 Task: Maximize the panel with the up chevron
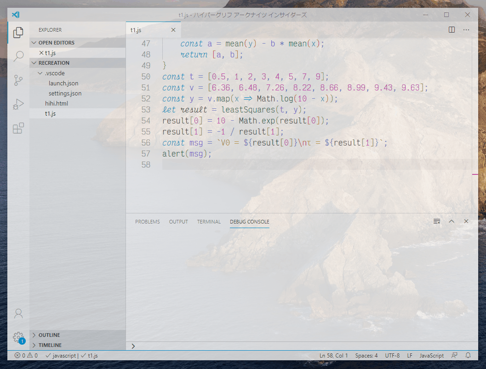pyautogui.click(x=452, y=221)
